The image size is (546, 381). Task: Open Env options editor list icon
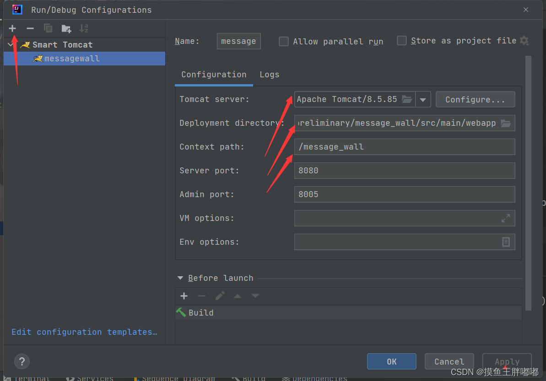pos(506,242)
